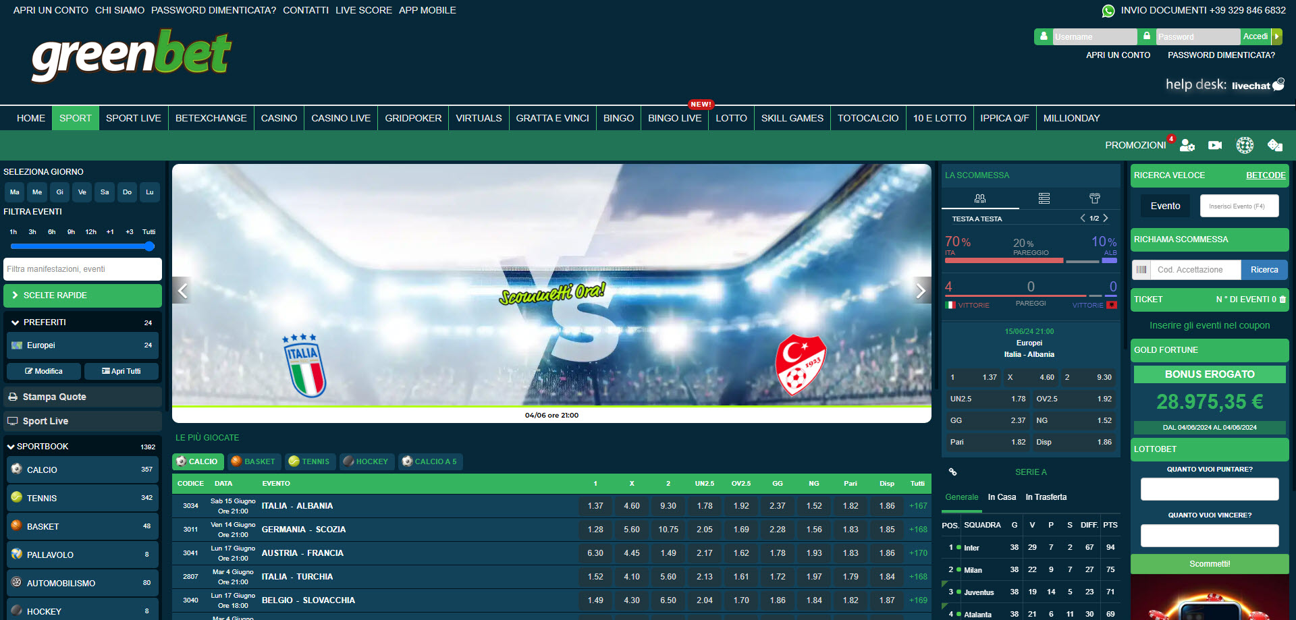The height and width of the screenshot is (620, 1296).
Task: Set time filter to 12h label
Action: click(x=90, y=232)
